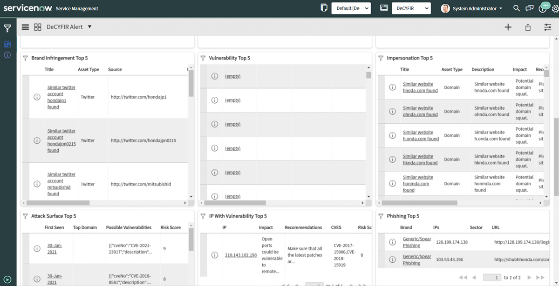Open the dashboard hamburger menu
This screenshot has height=286, width=559.
coord(25,27)
